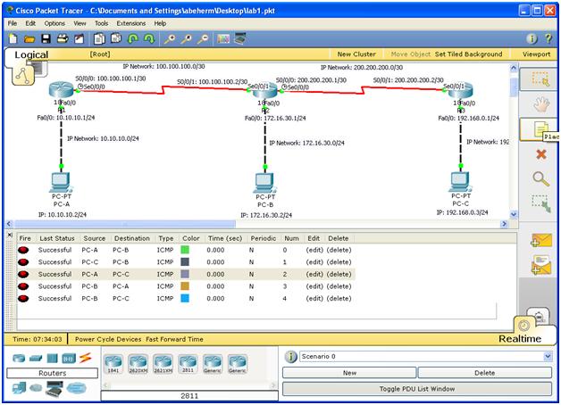
Task: Print using the printer toolbar icon
Action: tap(63, 38)
